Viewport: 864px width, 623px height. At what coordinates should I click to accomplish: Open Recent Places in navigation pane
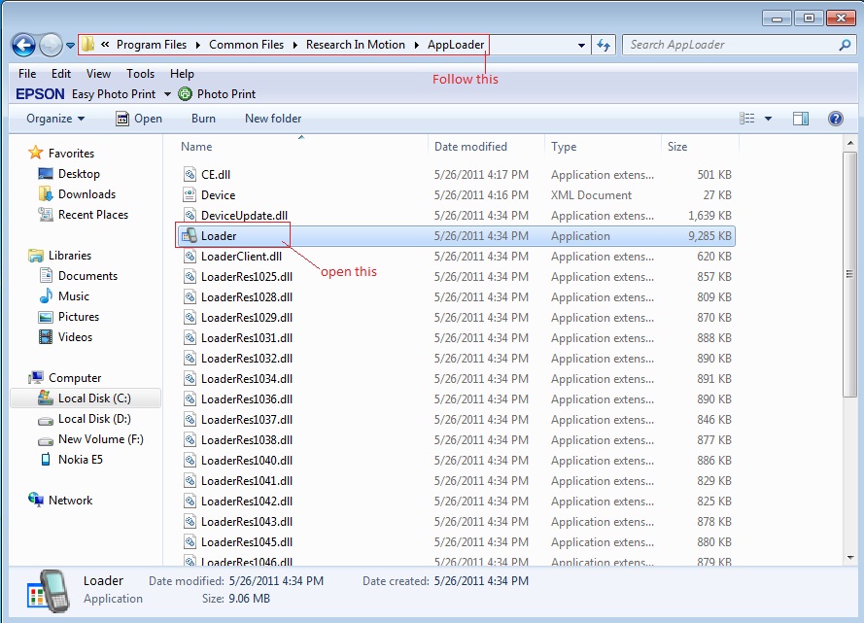92,214
